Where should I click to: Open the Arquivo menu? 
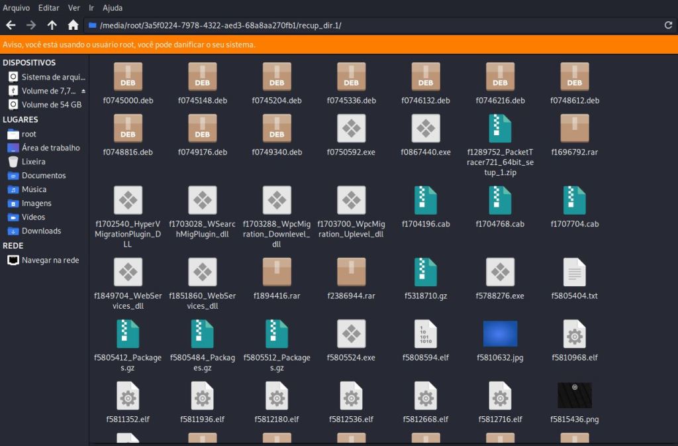click(x=17, y=7)
